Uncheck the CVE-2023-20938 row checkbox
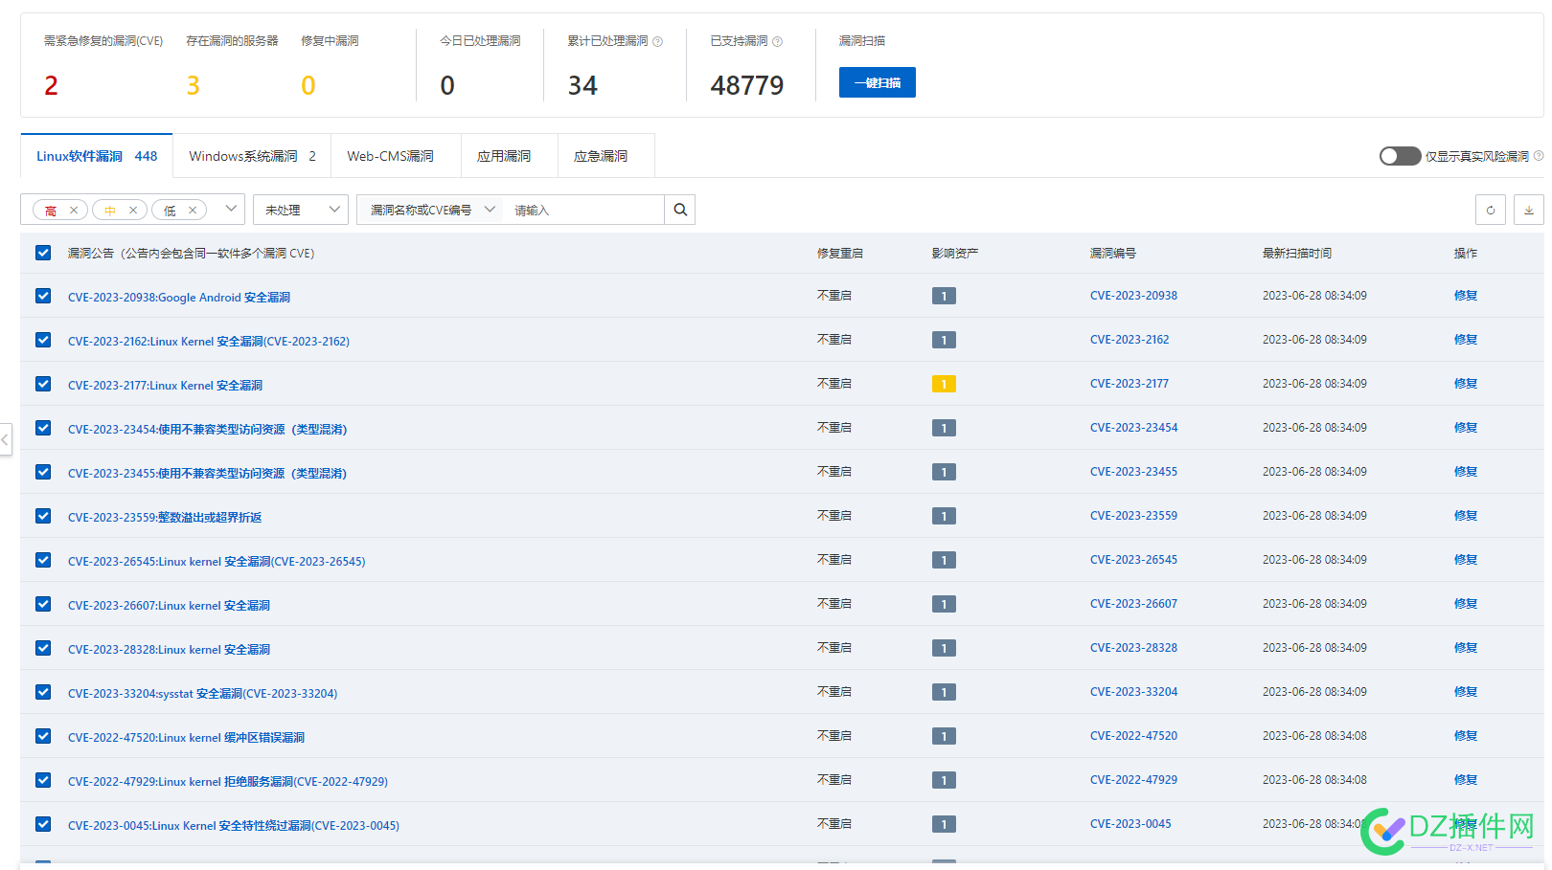 [43, 296]
